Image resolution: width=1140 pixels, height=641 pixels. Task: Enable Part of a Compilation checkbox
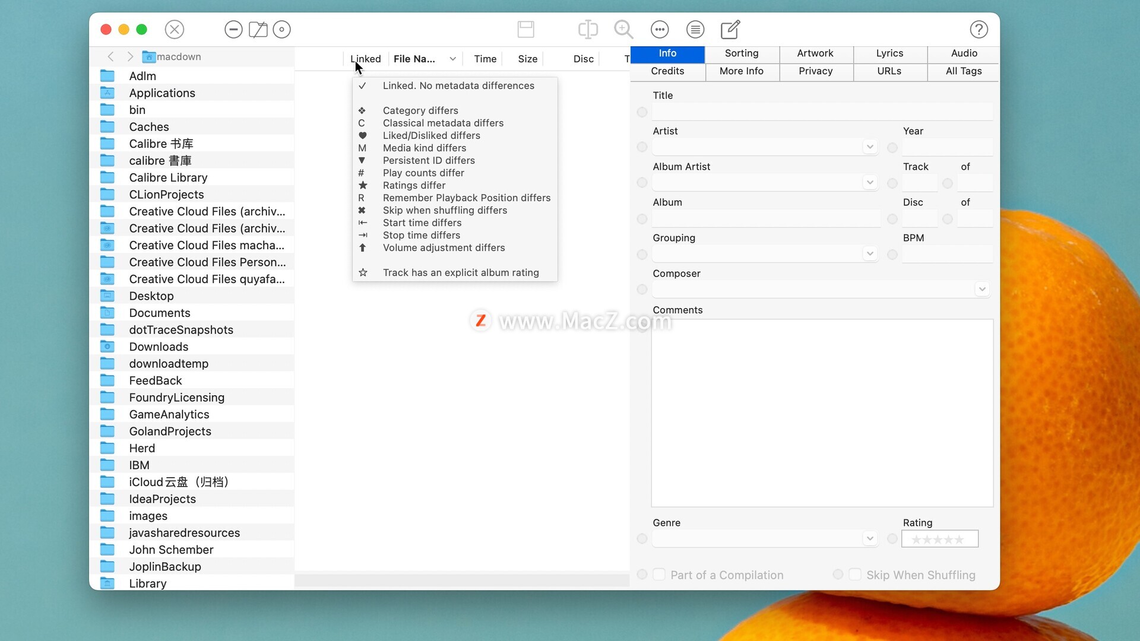pyautogui.click(x=659, y=575)
